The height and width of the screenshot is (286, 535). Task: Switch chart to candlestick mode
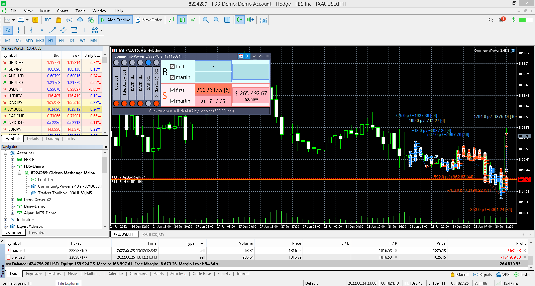(182, 20)
